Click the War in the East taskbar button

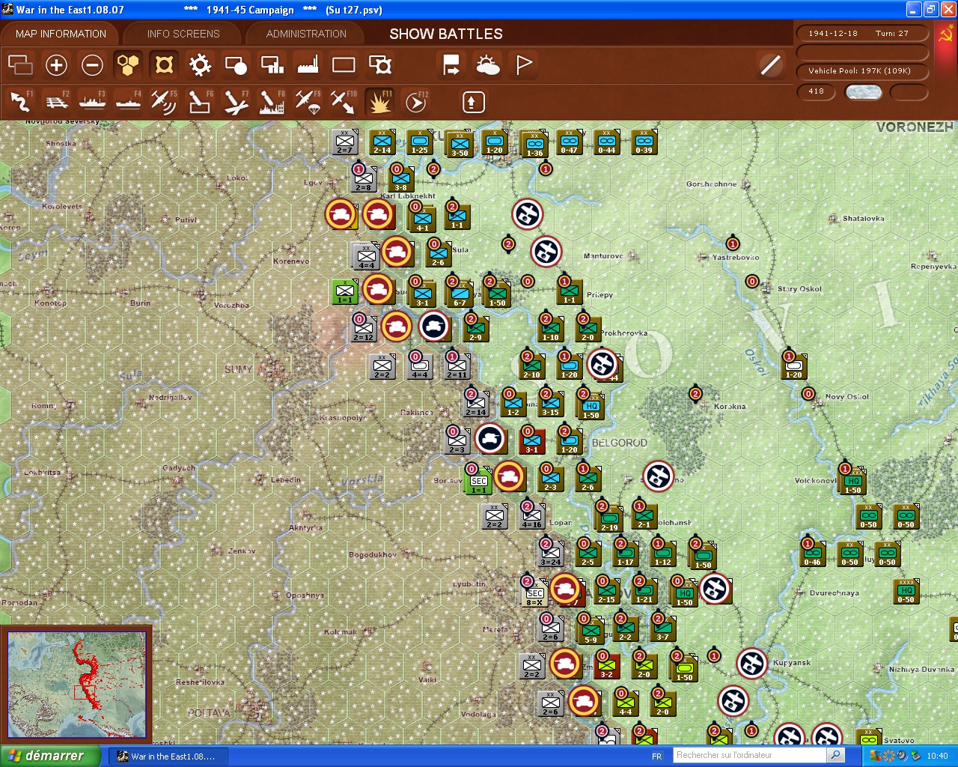tap(167, 757)
